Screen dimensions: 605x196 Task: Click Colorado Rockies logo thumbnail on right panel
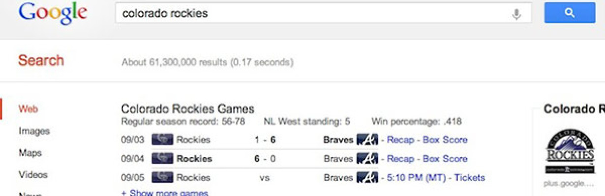tap(570, 151)
